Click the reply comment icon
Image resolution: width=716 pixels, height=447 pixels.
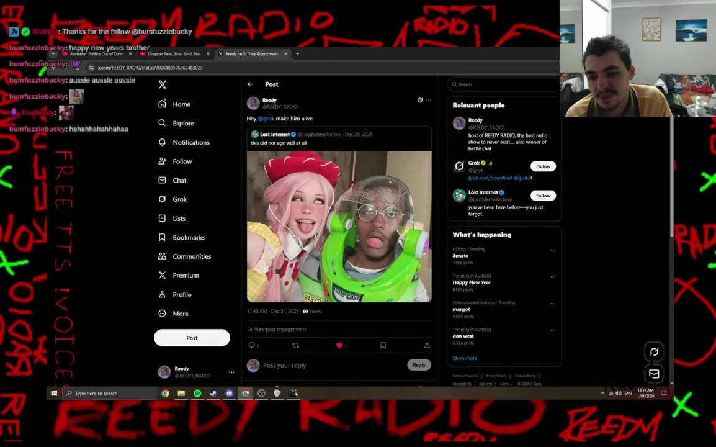click(252, 345)
